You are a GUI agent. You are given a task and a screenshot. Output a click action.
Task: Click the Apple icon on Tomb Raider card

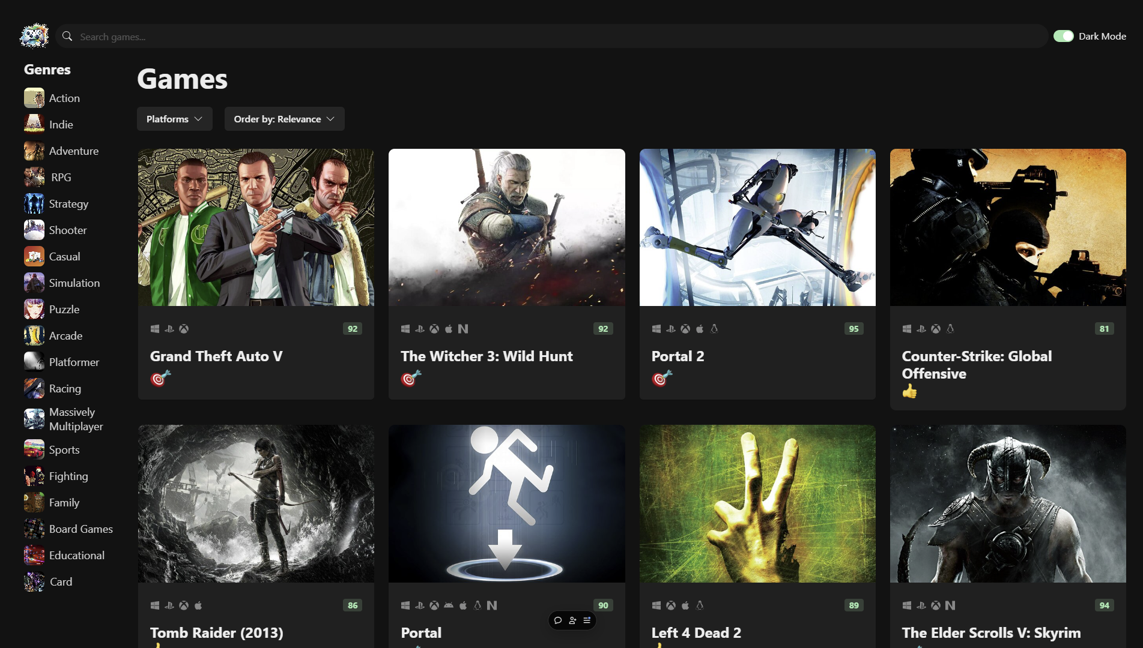[198, 605]
